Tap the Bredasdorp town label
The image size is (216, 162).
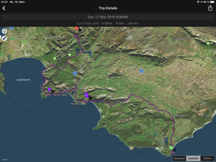click(180, 116)
